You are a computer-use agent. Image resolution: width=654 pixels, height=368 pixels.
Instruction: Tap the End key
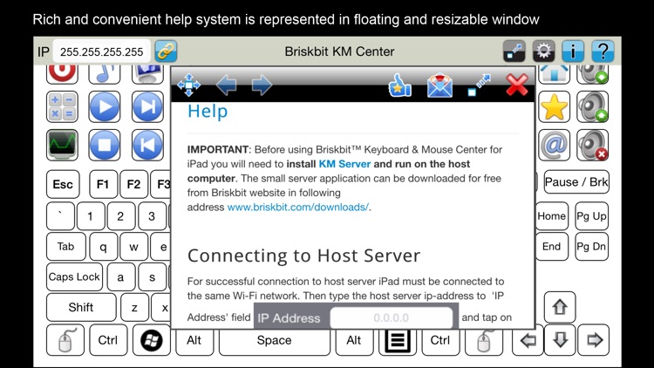pos(551,246)
